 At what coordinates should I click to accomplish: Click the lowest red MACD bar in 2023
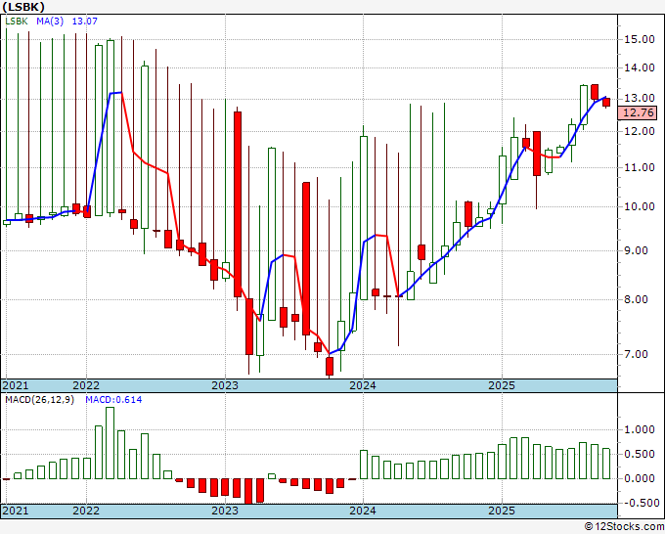[x=248, y=491]
